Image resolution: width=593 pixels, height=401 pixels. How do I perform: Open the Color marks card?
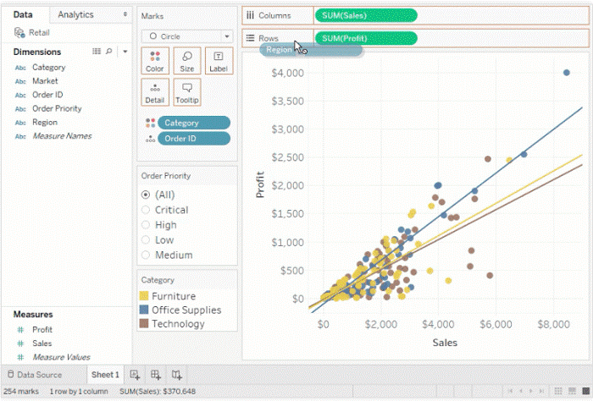coord(155,60)
